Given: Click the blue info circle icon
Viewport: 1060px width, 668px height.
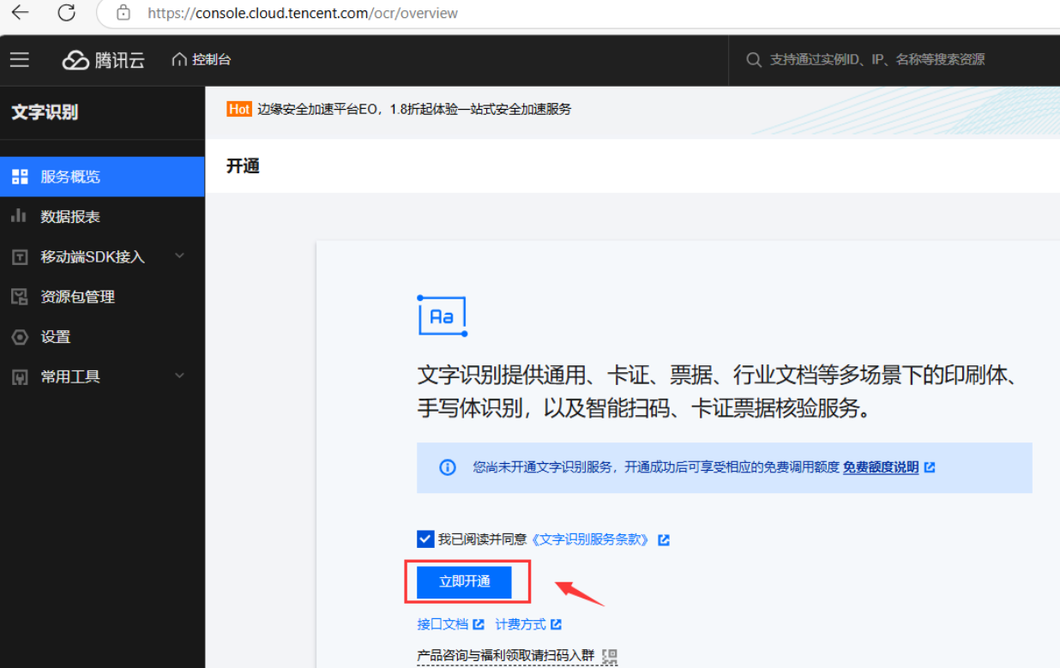Looking at the screenshot, I should (448, 467).
